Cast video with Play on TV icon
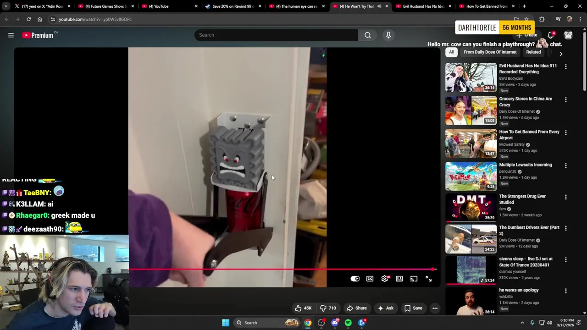This screenshot has height=330, width=587. 414,279
